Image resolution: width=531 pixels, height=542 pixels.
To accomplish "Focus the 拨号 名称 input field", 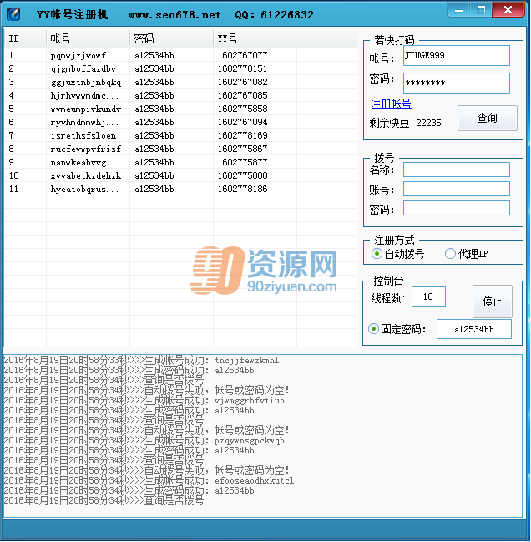I will [456, 170].
